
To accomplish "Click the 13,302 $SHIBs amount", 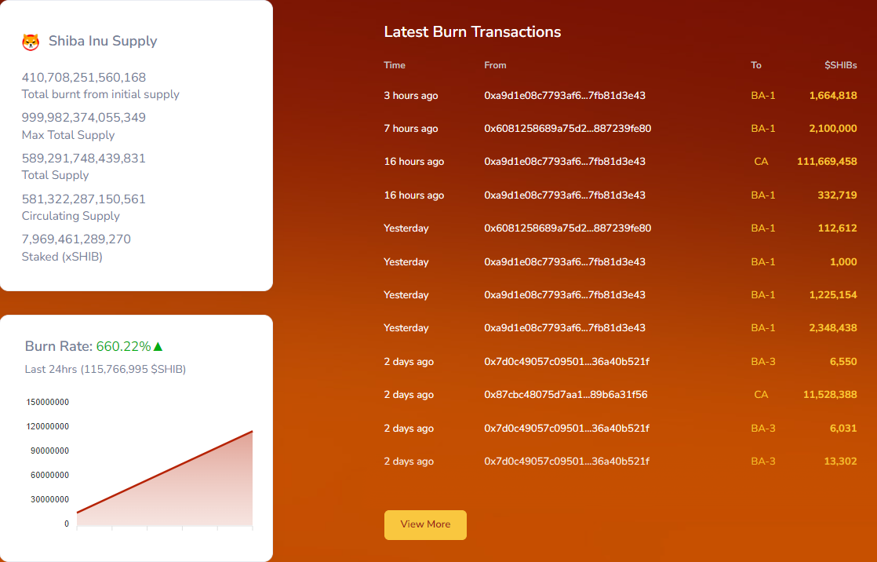I will point(841,462).
